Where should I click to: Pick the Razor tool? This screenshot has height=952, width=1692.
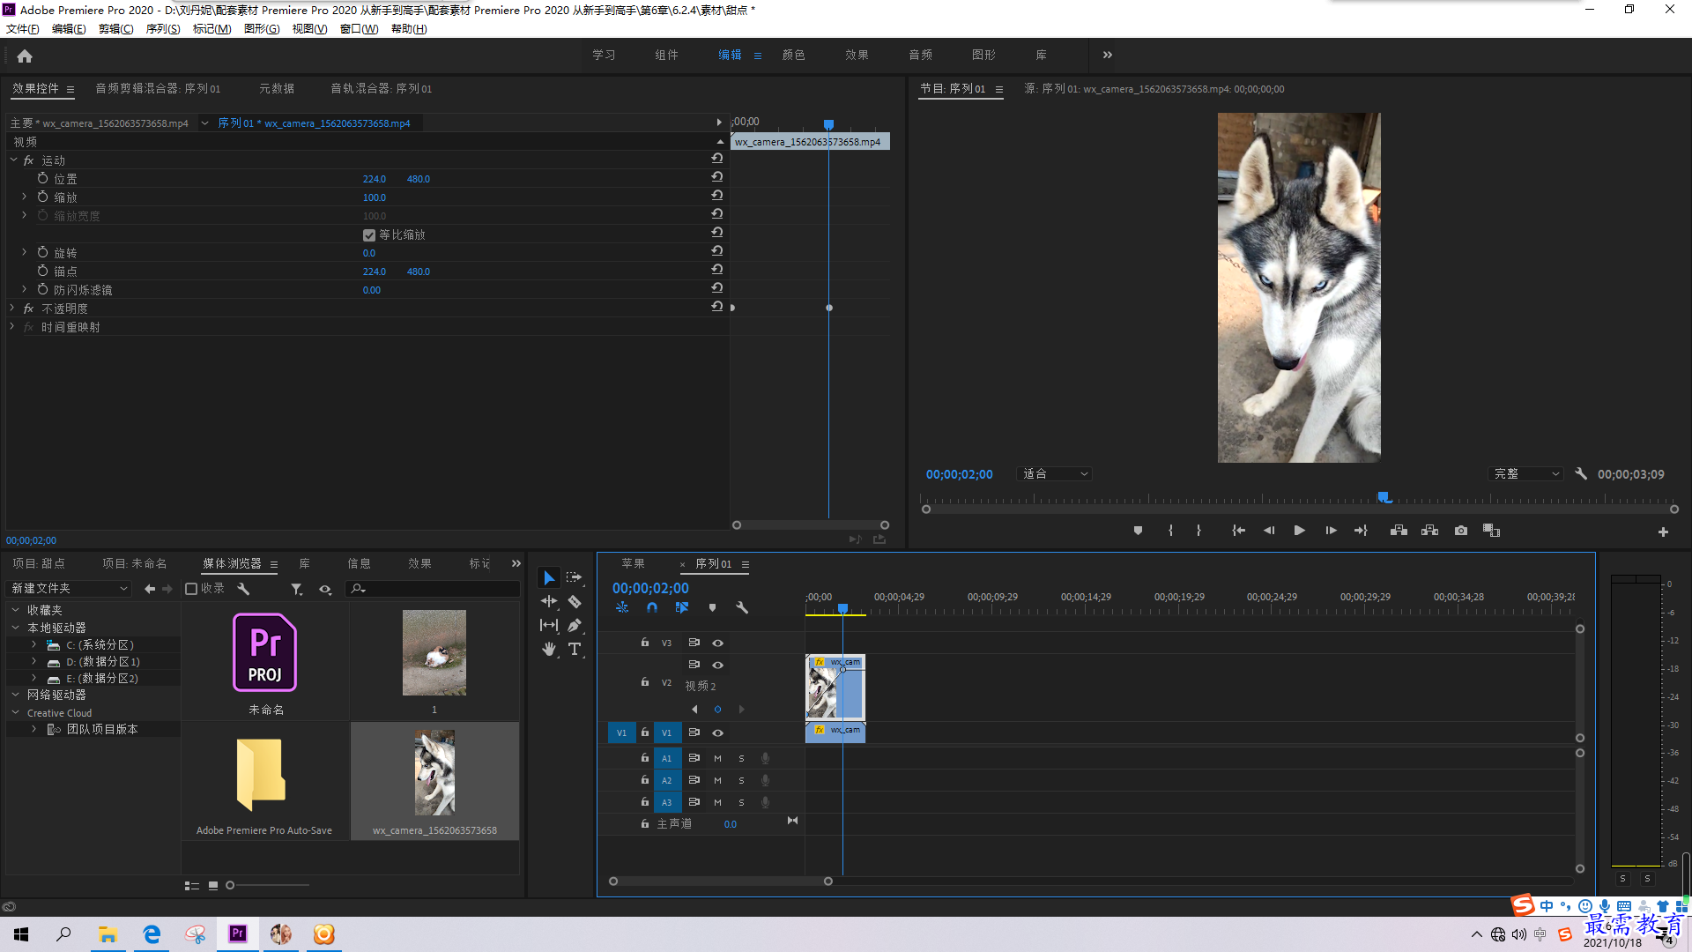[575, 601]
